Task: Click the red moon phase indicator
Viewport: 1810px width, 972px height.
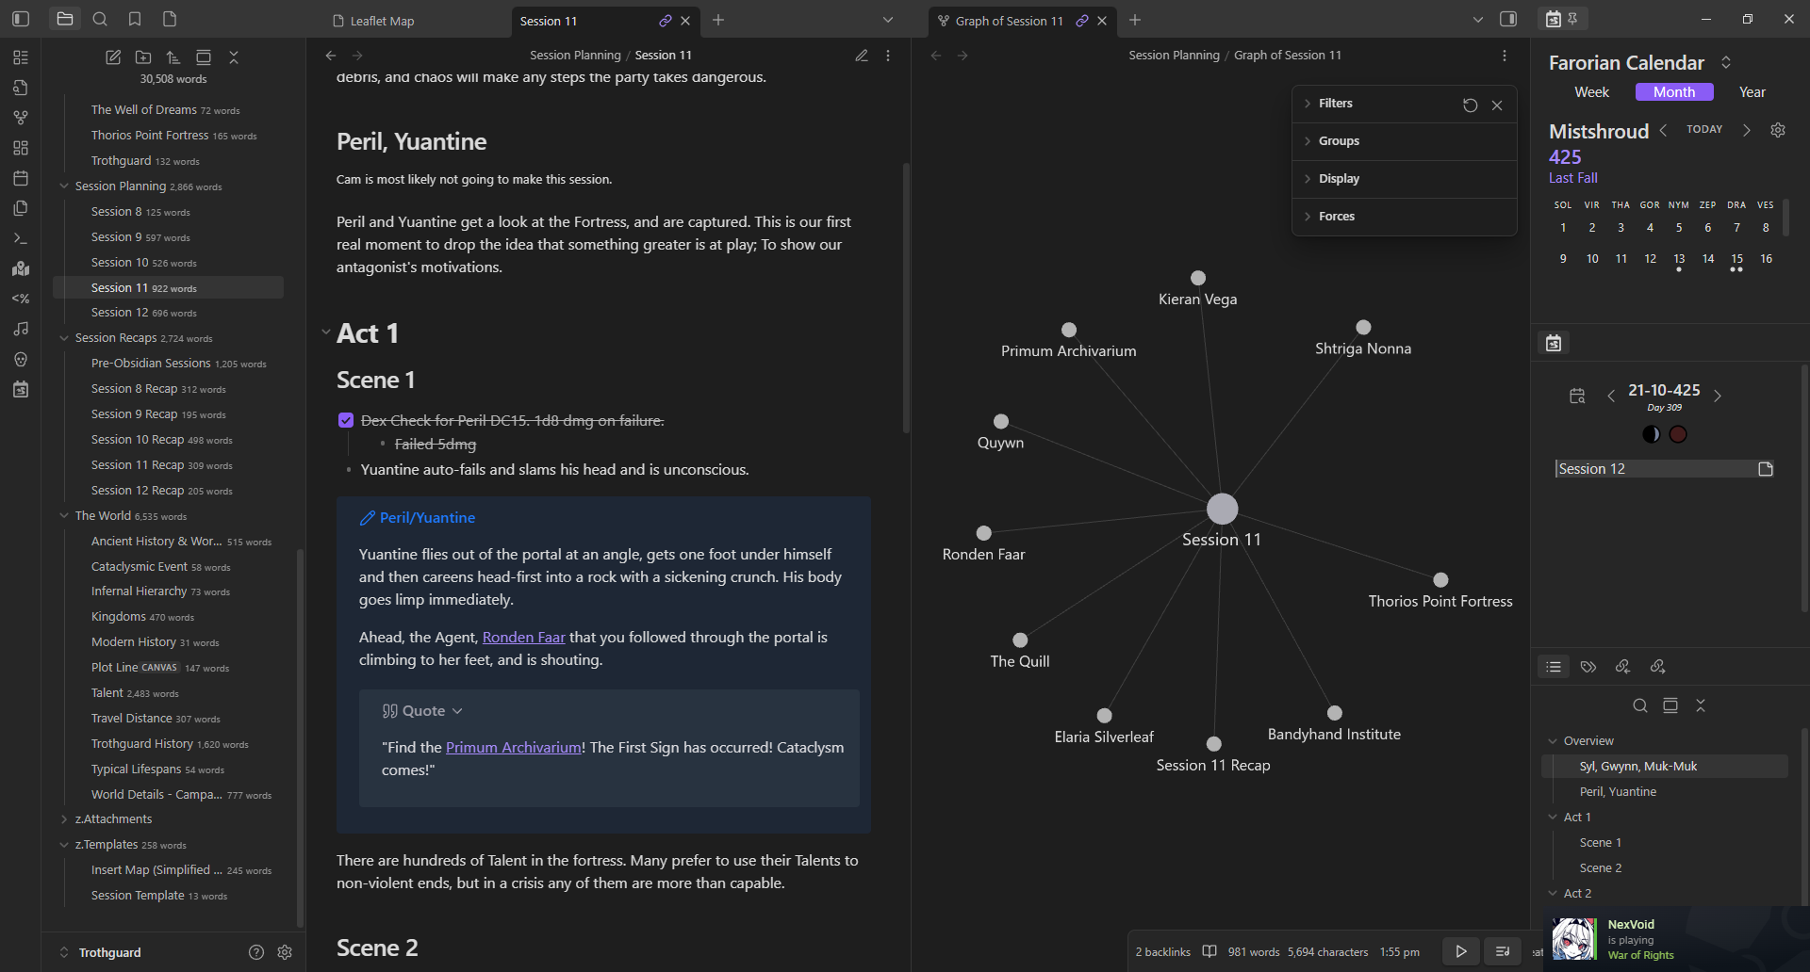Action: click(1678, 434)
